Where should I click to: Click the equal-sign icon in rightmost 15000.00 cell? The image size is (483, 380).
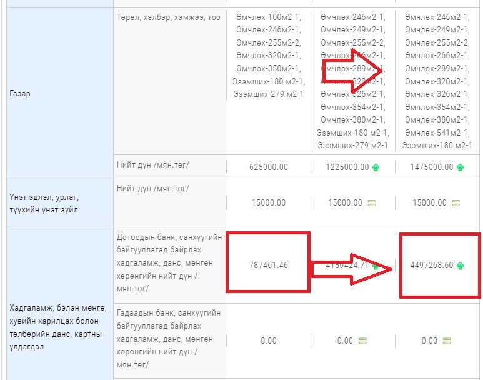pos(456,203)
